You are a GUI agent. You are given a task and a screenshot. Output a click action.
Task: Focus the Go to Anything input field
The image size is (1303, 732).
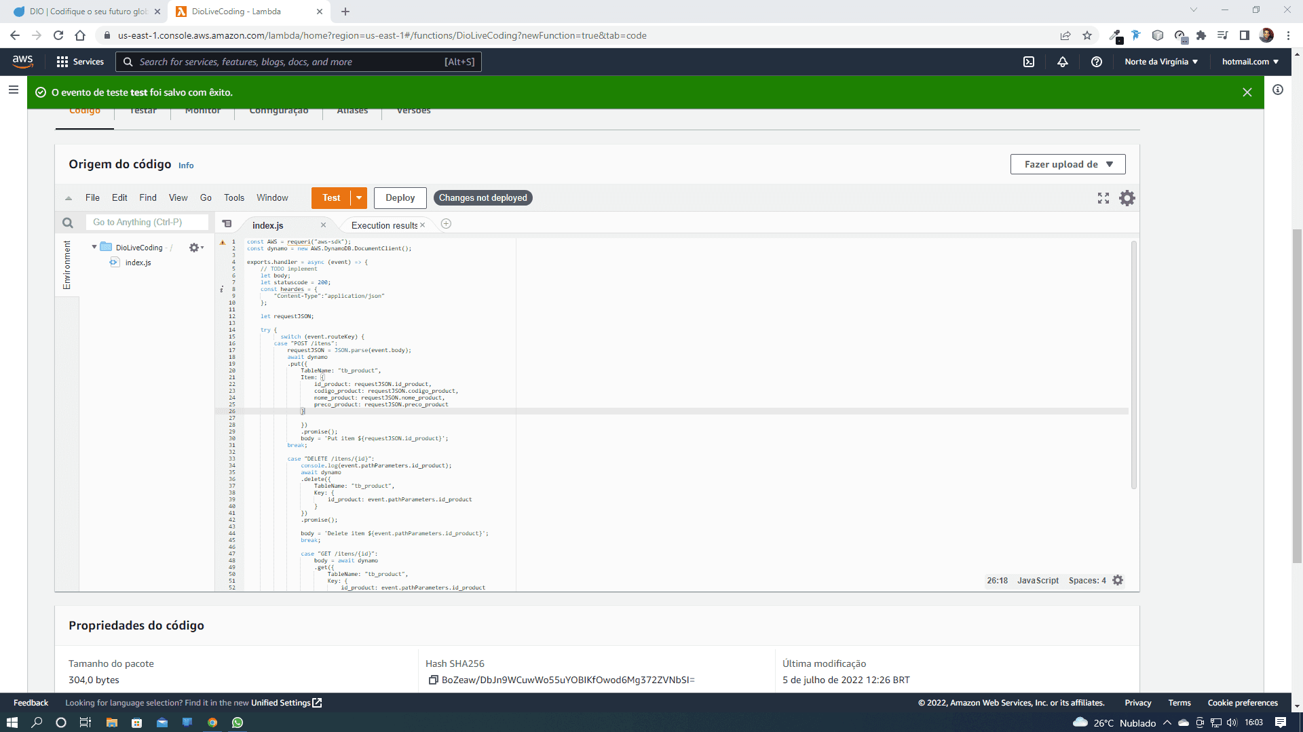pos(147,223)
